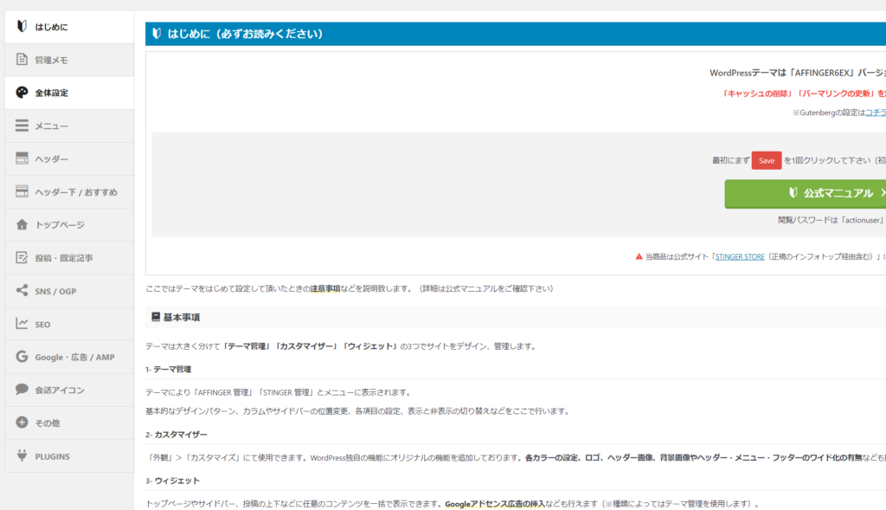
Task: Click the beginner mark icon beside はじめに
Action: click(22, 26)
